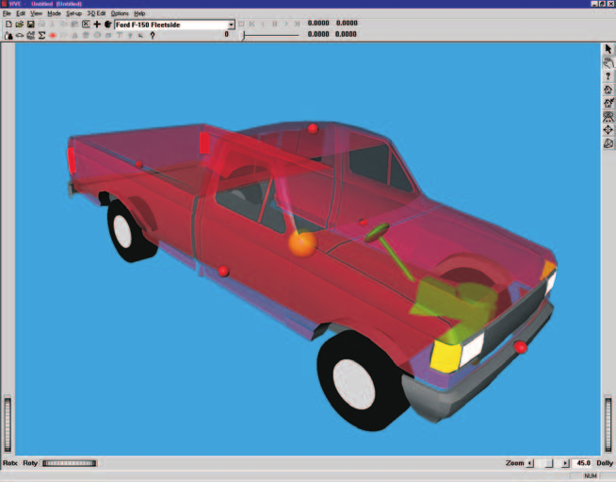
Task: Open the 3-D Edit menu
Action: point(96,13)
